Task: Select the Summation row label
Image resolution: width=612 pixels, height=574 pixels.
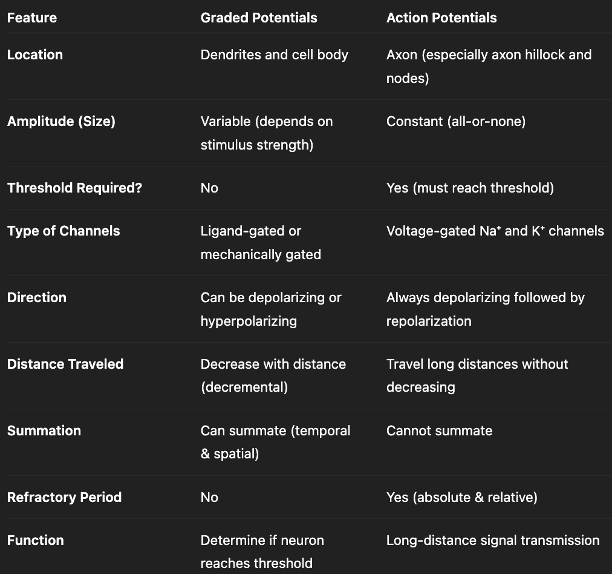Action: (44, 431)
